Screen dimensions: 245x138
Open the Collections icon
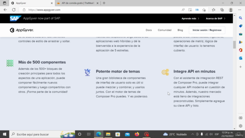point(222,10)
